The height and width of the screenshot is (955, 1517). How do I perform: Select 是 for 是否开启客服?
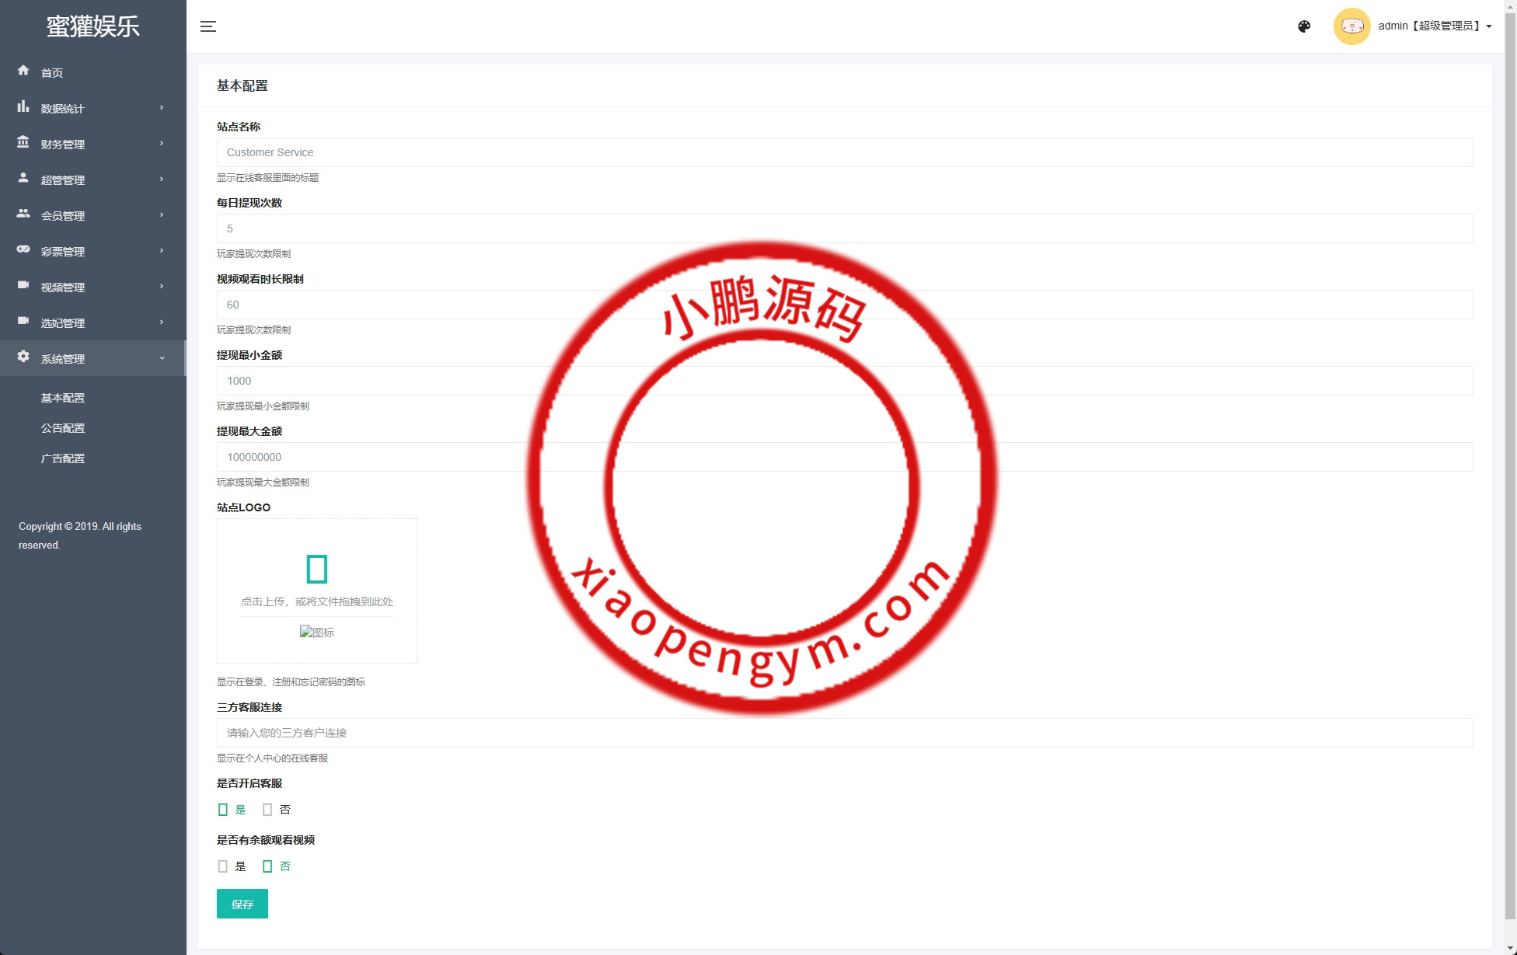223,810
